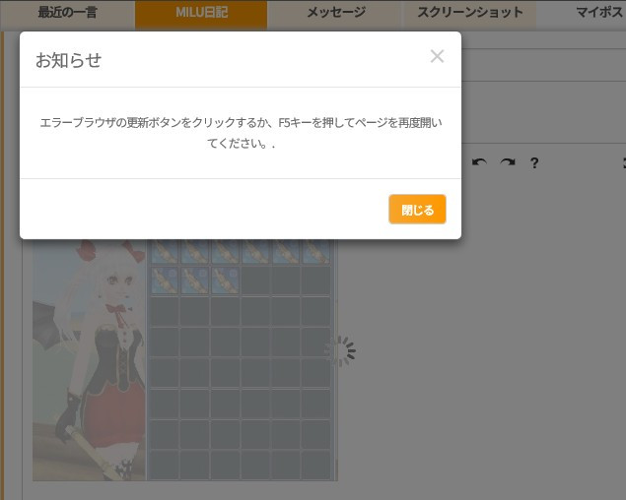Image resolution: width=626 pixels, height=500 pixels.
Task: Click the お知らせ dialog title
Action: (x=68, y=60)
